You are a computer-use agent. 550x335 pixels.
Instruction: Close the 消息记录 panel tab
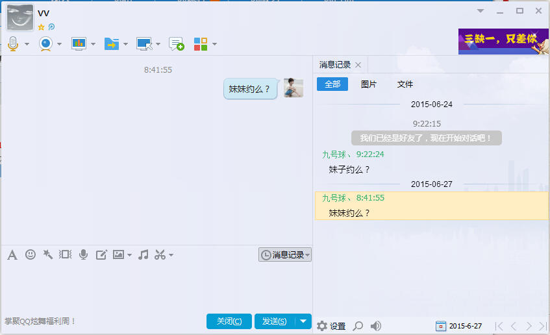click(358, 65)
